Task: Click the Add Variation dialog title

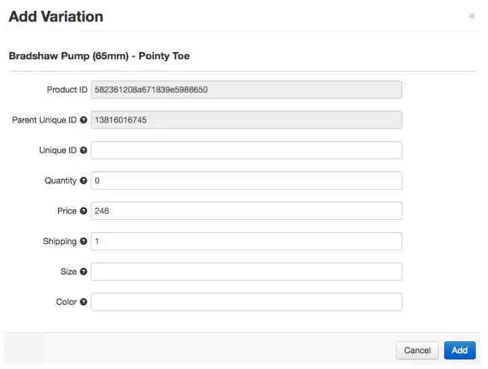Action: (x=56, y=16)
